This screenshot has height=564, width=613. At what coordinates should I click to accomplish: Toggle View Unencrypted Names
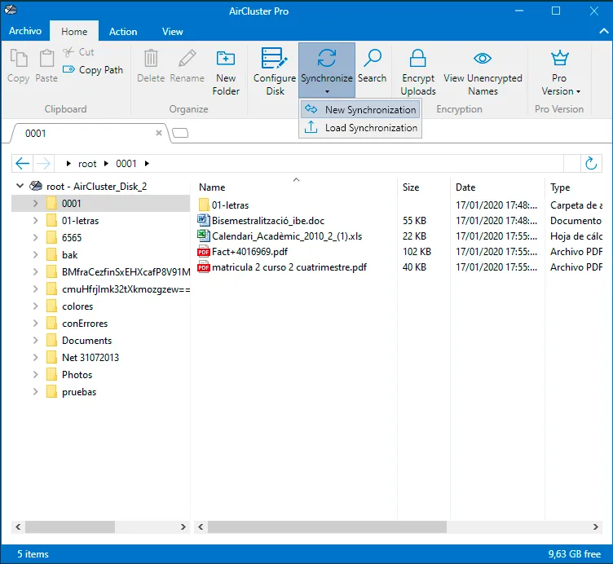coord(483,73)
